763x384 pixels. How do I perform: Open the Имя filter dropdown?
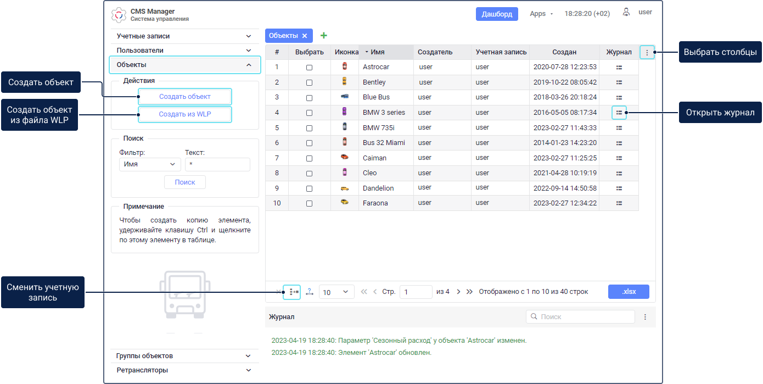click(x=150, y=164)
